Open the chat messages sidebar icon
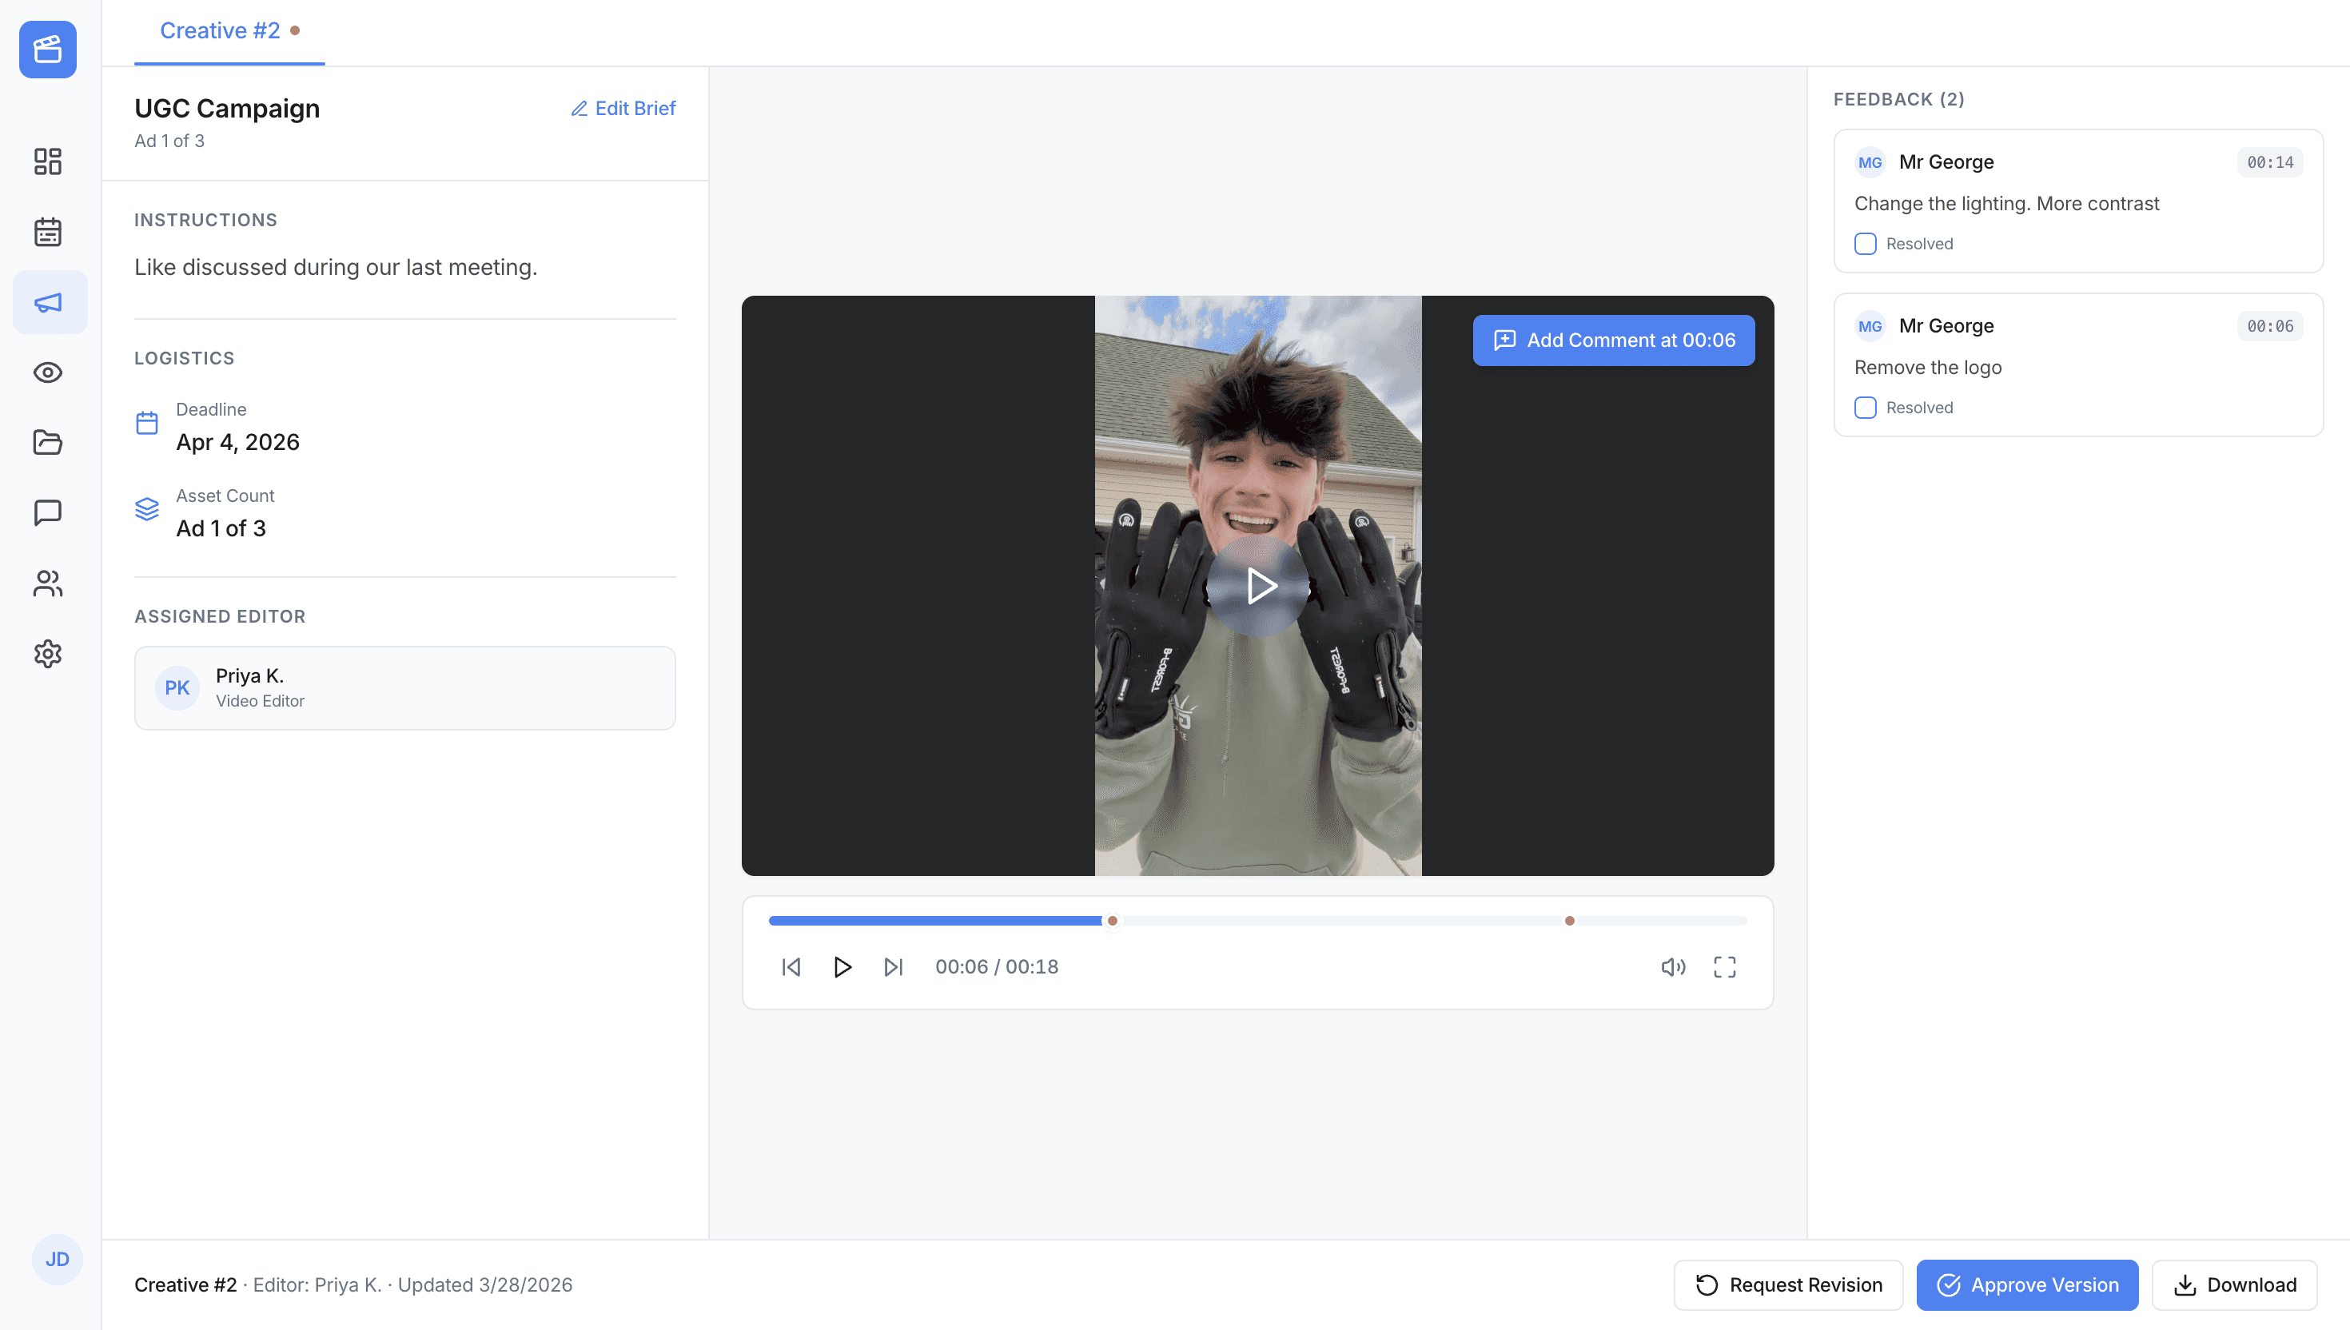2350x1330 pixels. point(47,512)
